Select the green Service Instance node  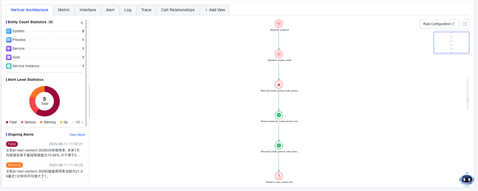coord(279,115)
